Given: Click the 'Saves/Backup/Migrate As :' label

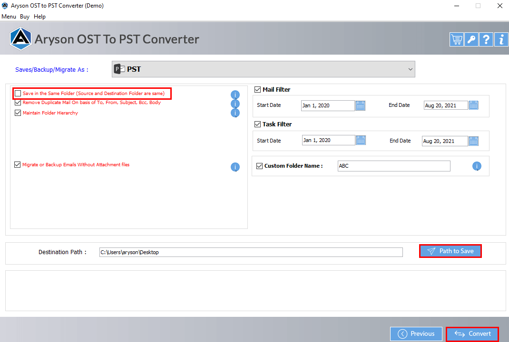Looking at the screenshot, I should (52, 70).
